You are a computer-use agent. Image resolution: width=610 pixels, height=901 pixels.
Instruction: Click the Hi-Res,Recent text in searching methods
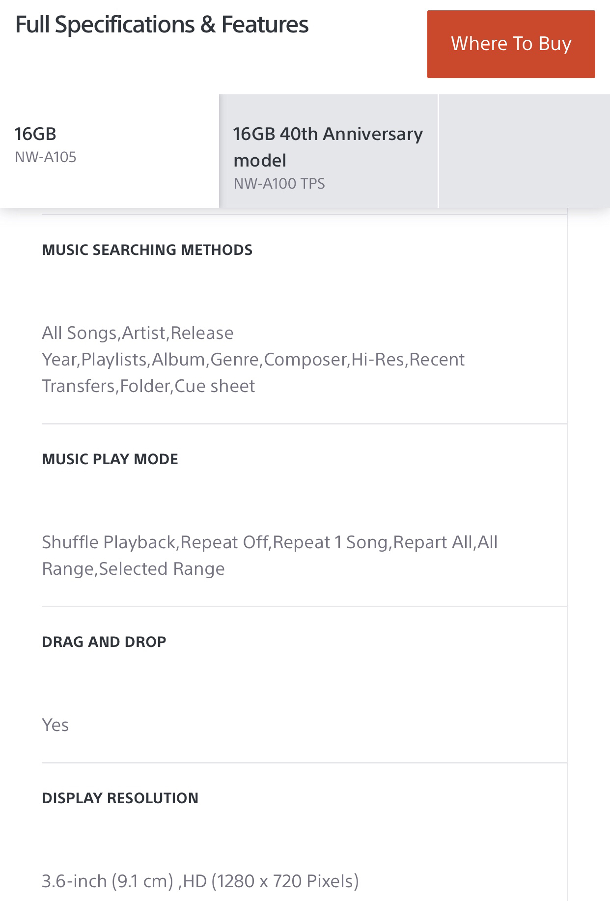[x=408, y=360]
